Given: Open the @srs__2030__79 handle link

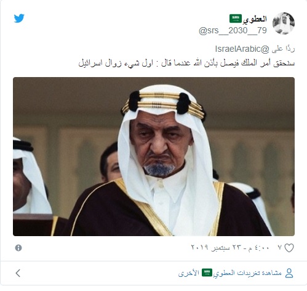Looking at the screenshot, I should tap(233, 31).
